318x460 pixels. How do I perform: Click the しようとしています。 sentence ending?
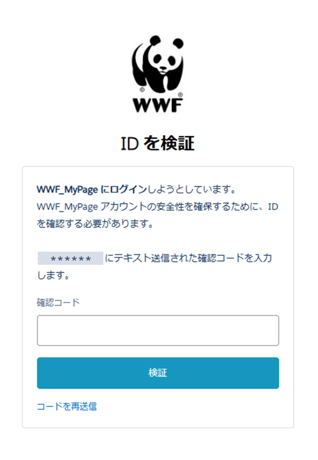[192, 190]
